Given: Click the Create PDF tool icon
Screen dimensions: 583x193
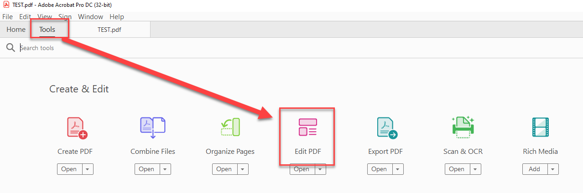Looking at the screenshot, I should coord(77,128).
